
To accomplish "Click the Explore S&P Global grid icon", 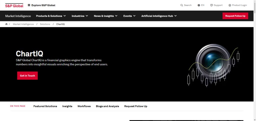I will click(x=29, y=5).
